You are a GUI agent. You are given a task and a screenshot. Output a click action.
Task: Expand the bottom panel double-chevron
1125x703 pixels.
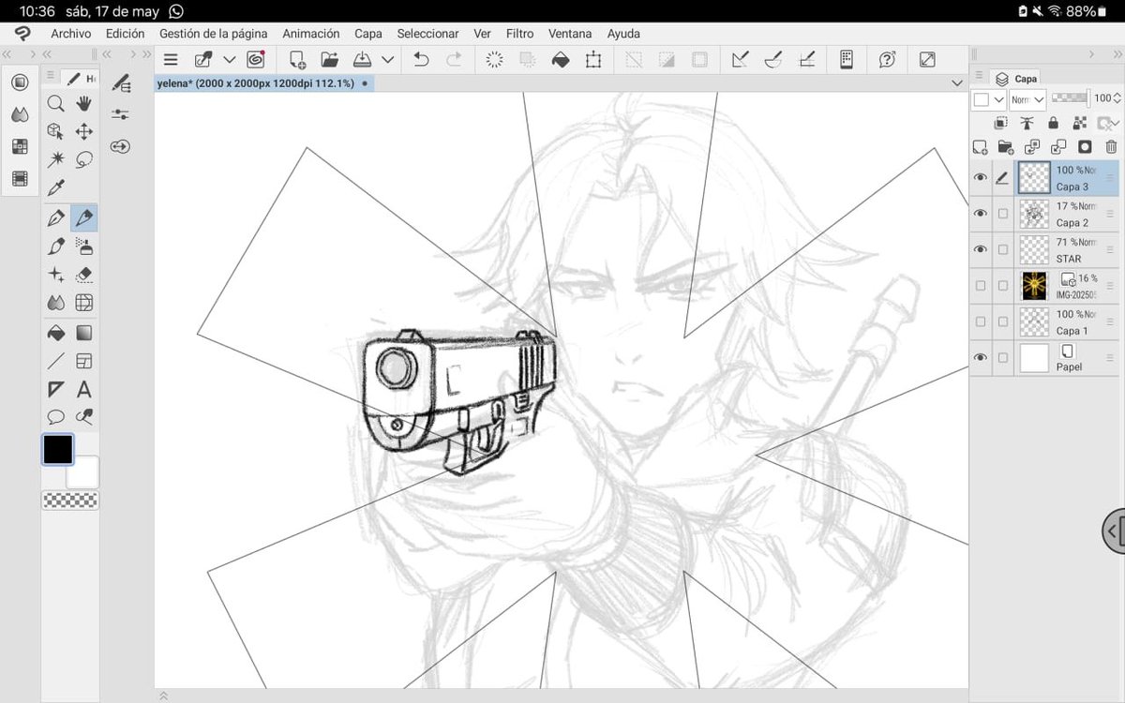163,696
